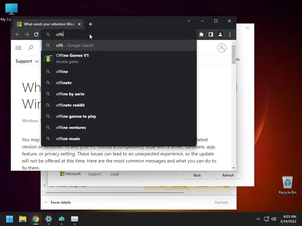The image size is (302, 226).
Task: Click Refresh in the setup dialog
Action: coord(228,175)
